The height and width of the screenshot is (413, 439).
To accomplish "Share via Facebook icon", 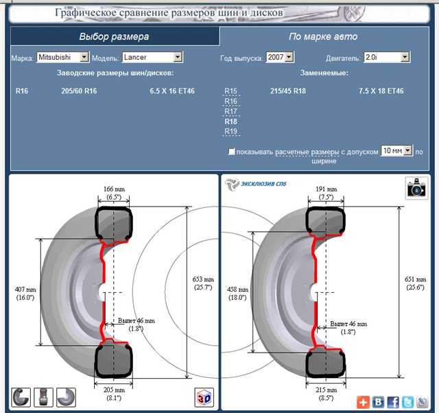I will [x=393, y=402].
